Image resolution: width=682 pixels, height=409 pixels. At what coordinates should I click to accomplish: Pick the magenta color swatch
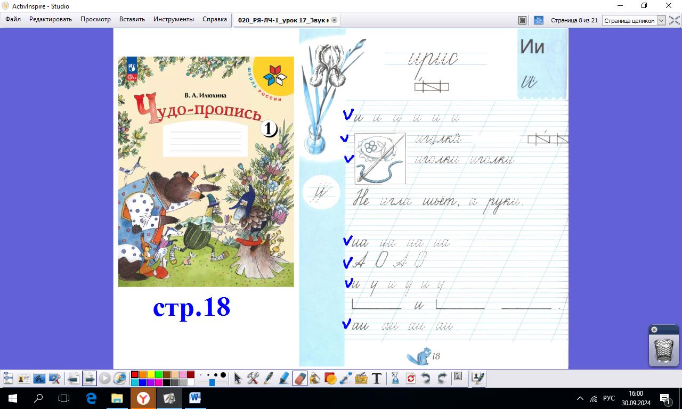[159, 382]
